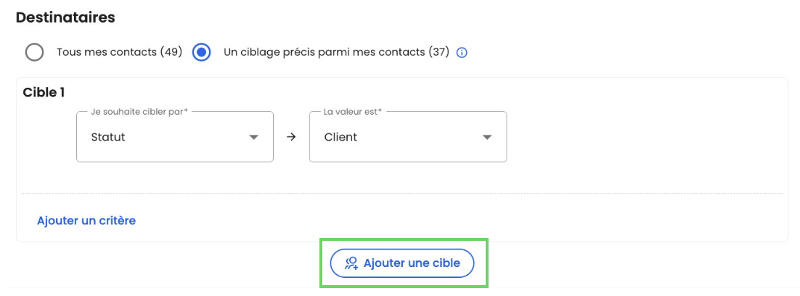Screen dimensions: 800x296
Task: Select the 'Tous mes contacts' radio button
Action: (x=34, y=53)
